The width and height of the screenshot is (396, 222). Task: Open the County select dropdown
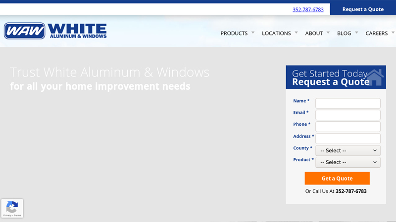[x=348, y=150]
